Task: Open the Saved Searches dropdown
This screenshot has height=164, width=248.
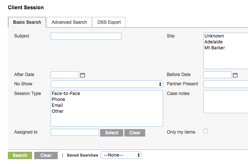Action: pos(121,155)
